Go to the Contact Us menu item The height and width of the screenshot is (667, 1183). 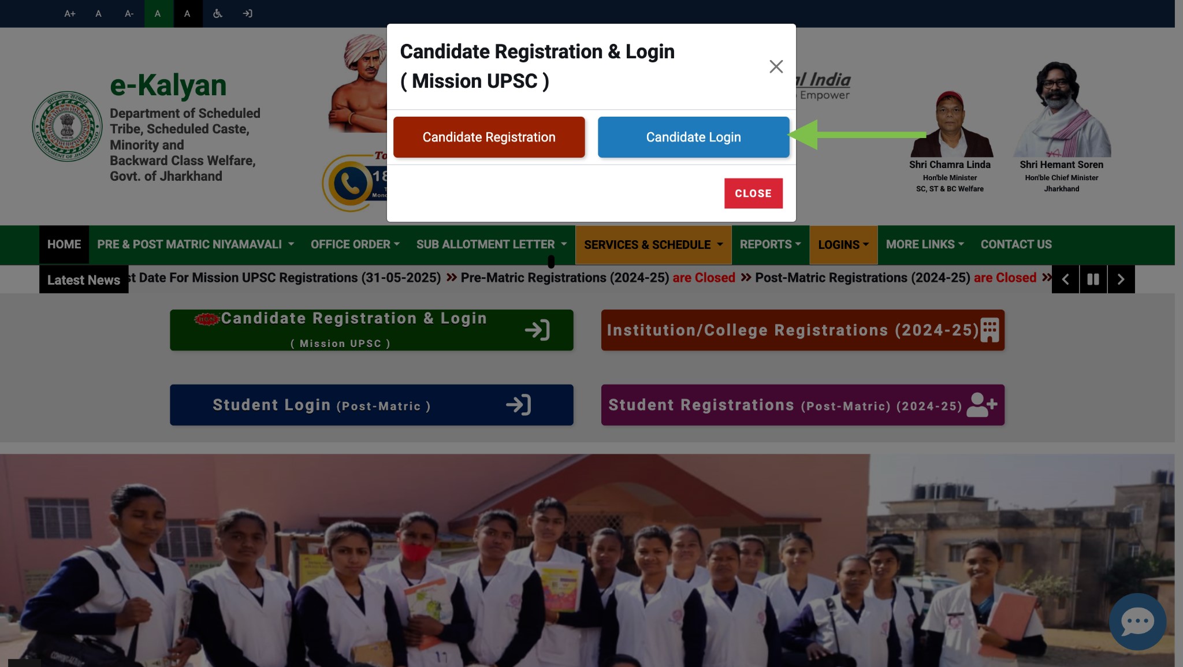(1016, 245)
